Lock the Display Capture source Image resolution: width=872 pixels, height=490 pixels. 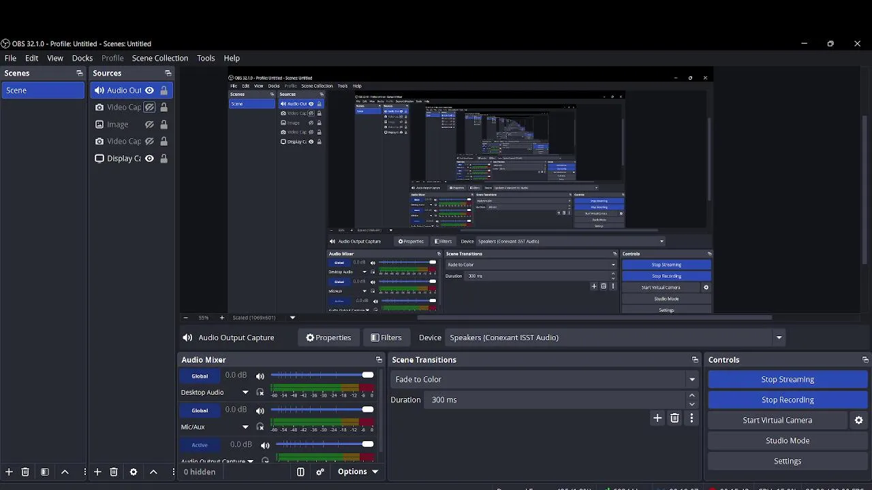[163, 159]
